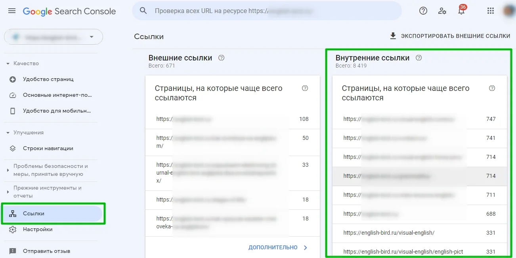
Task: Click help icon in internal top pages card
Action: click(x=492, y=88)
